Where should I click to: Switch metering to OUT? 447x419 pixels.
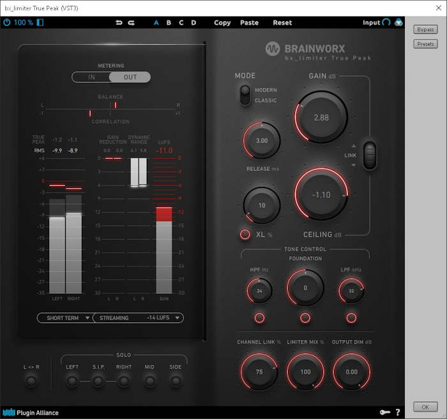pos(130,77)
